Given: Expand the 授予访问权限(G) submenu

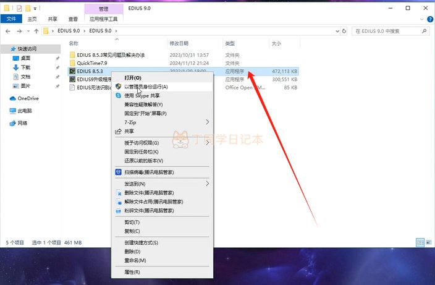Looking at the screenshot, I should 163,143.
